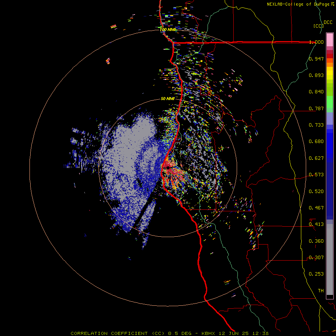
Task: Pick the gray segment near legend bottom
Action: tap(330, 259)
